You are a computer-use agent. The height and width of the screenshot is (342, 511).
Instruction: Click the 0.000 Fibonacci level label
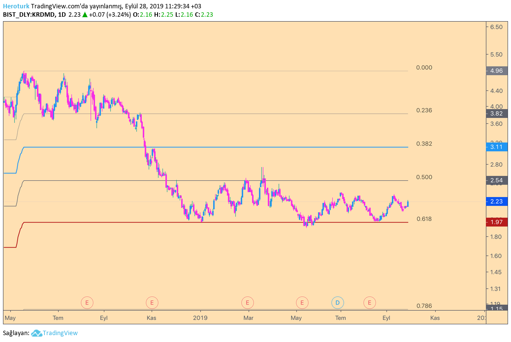coord(424,68)
